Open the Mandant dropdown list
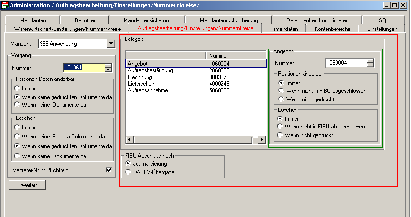411x217 pixels. (x=111, y=44)
